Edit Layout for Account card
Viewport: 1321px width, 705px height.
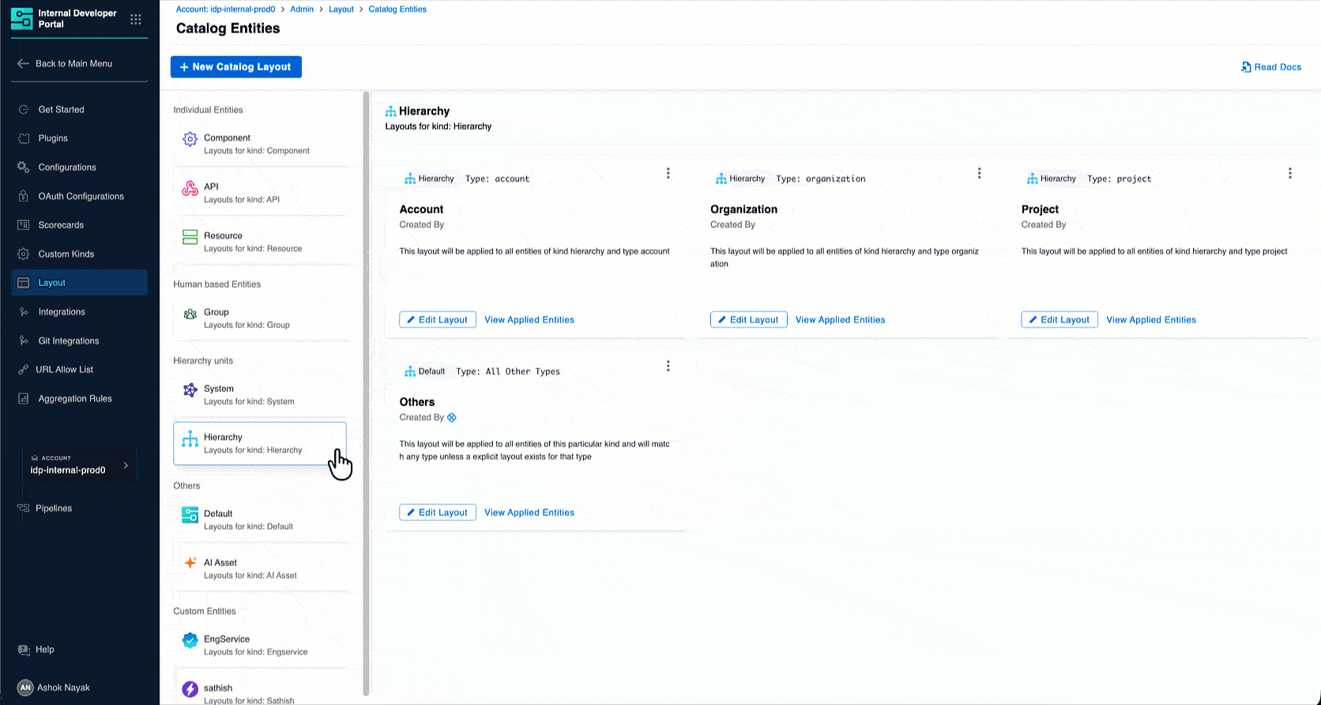point(438,320)
